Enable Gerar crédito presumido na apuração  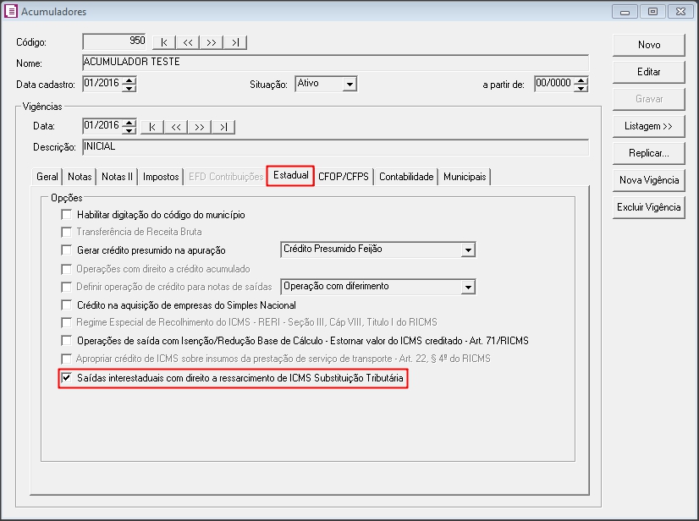tap(66, 250)
